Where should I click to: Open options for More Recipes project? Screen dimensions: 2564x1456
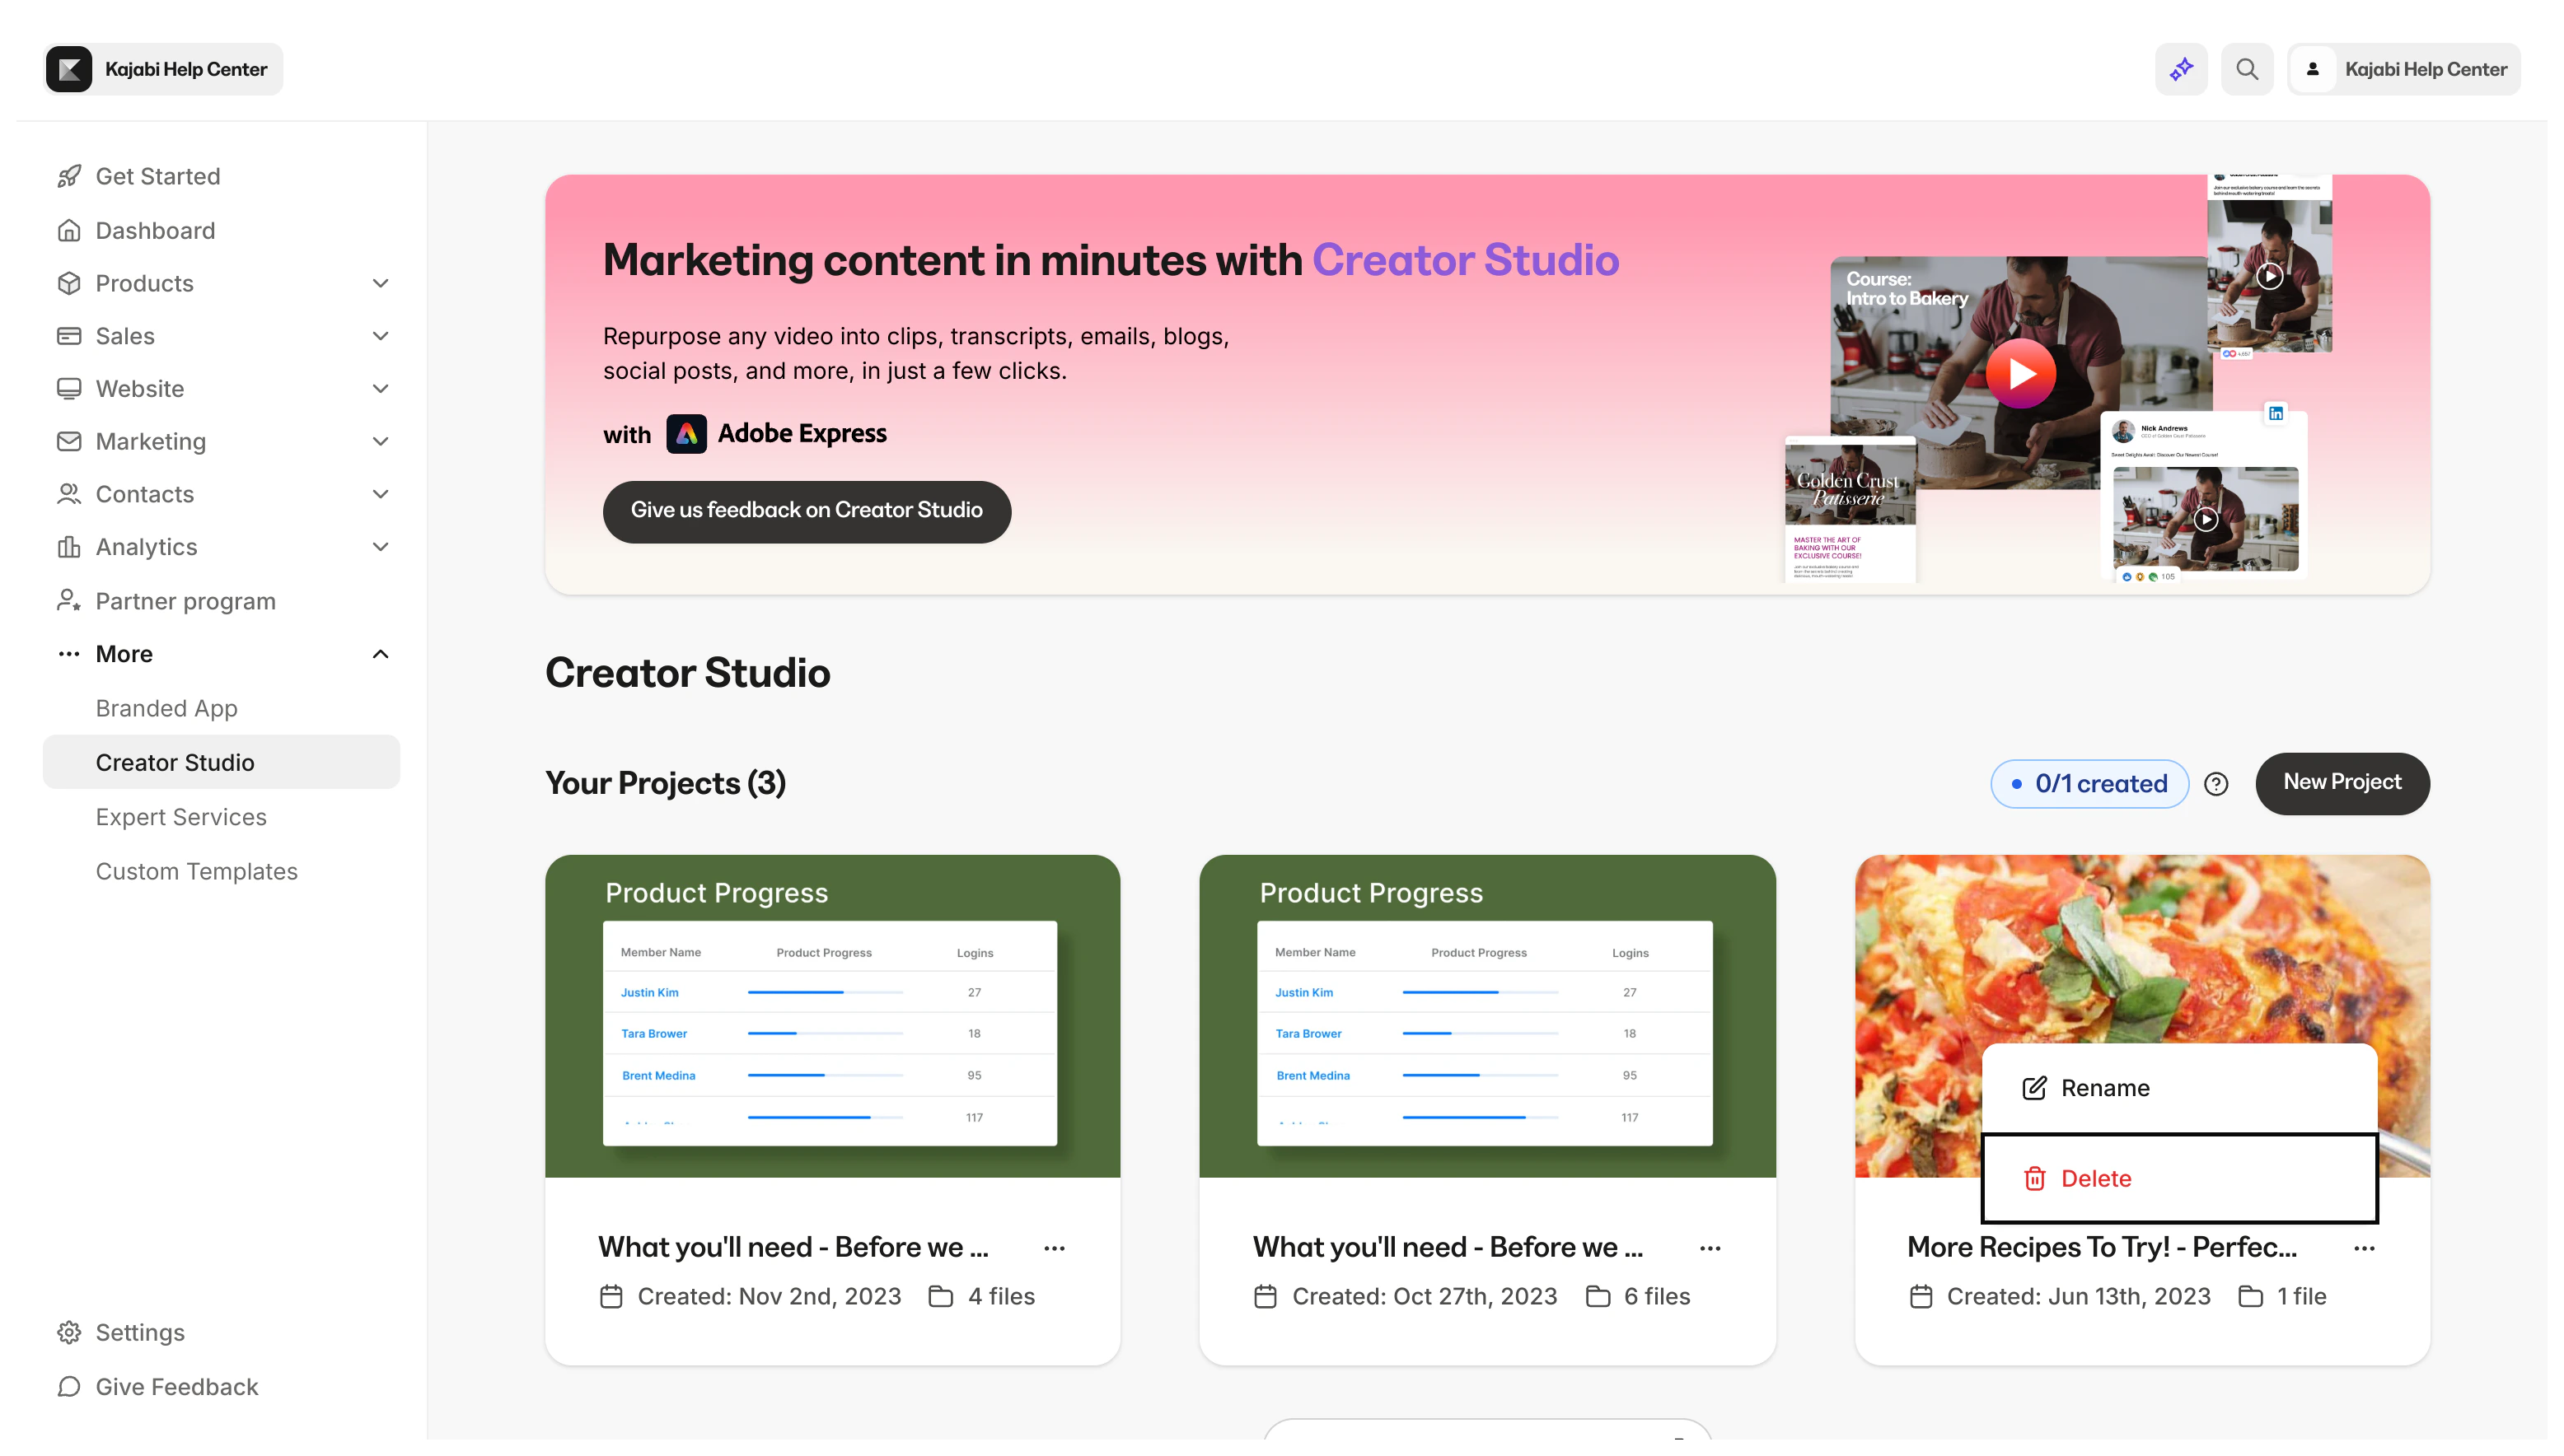point(2364,1248)
